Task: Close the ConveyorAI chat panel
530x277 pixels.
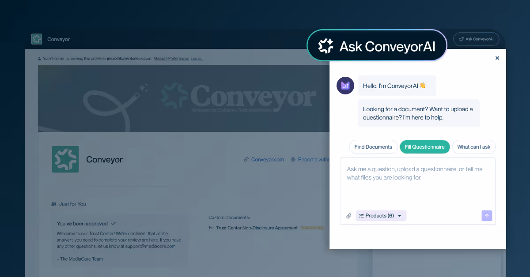Action: tap(497, 58)
